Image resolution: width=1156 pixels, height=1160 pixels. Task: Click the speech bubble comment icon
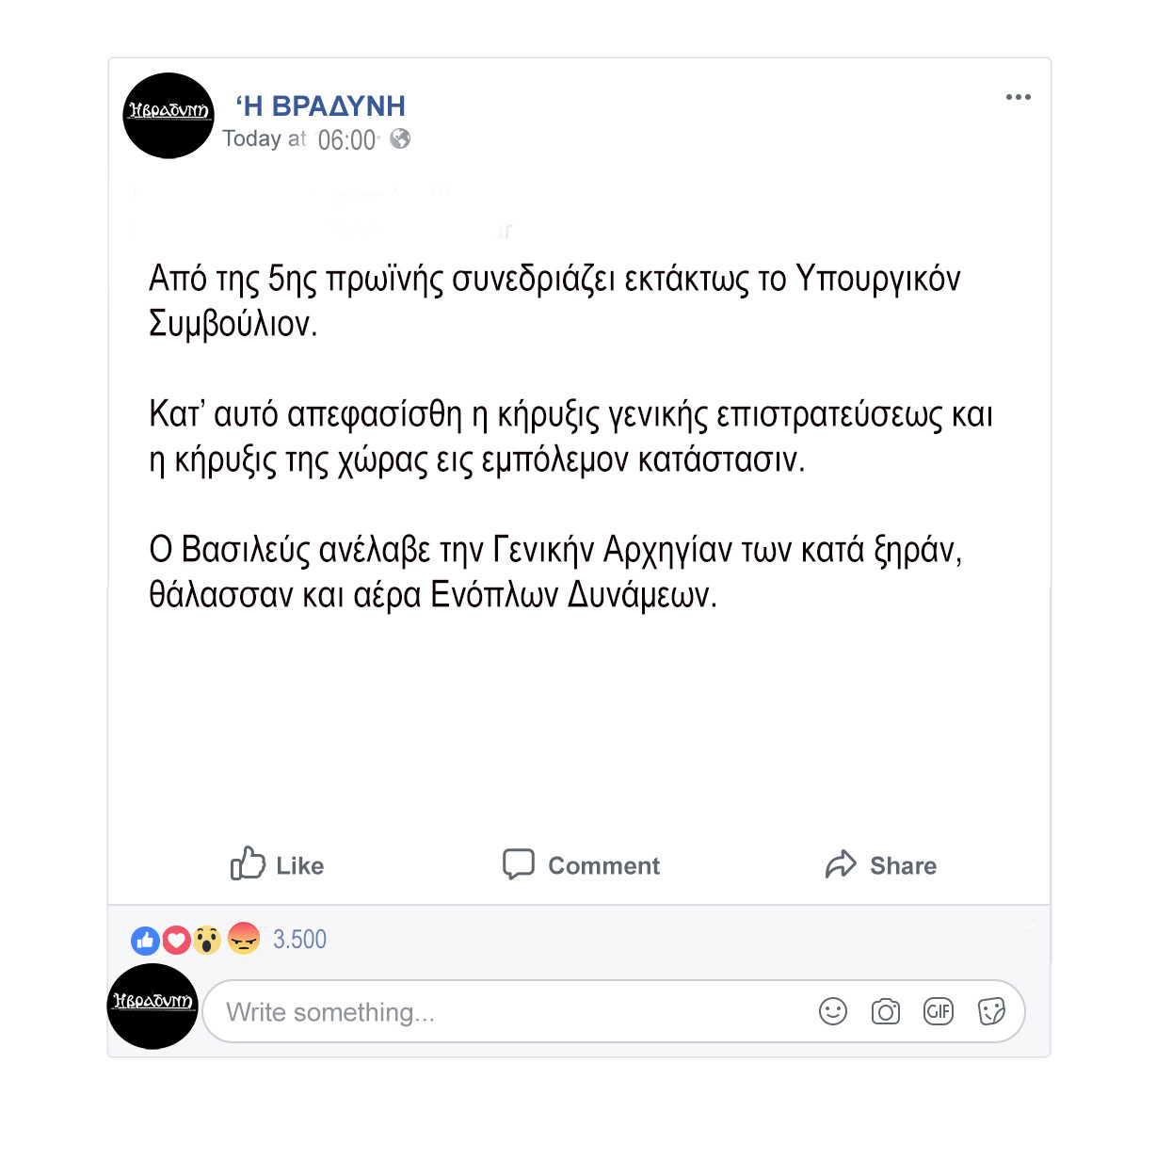(518, 864)
